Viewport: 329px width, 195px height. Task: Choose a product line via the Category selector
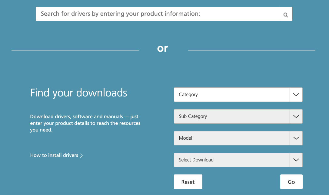(x=232, y=94)
